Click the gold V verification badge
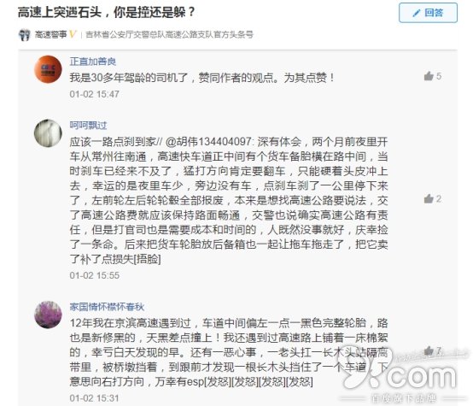473x406 pixels. 73,34
